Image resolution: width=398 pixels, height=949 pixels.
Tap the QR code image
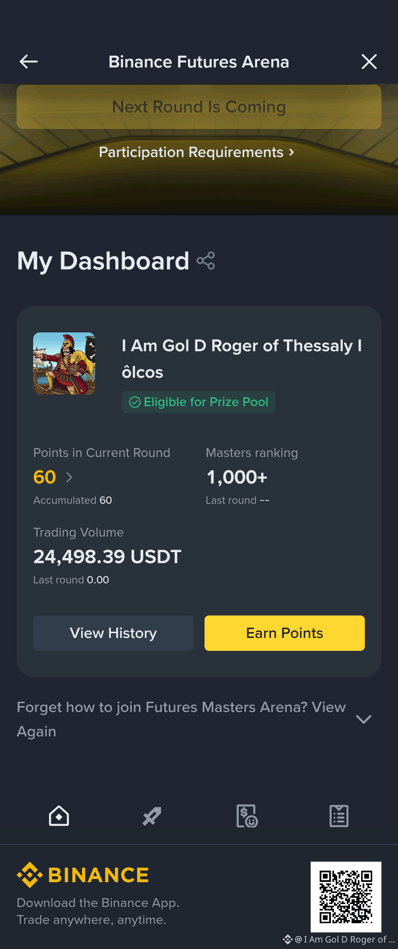[346, 897]
